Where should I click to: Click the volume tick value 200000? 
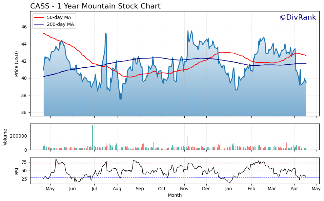[19, 136]
